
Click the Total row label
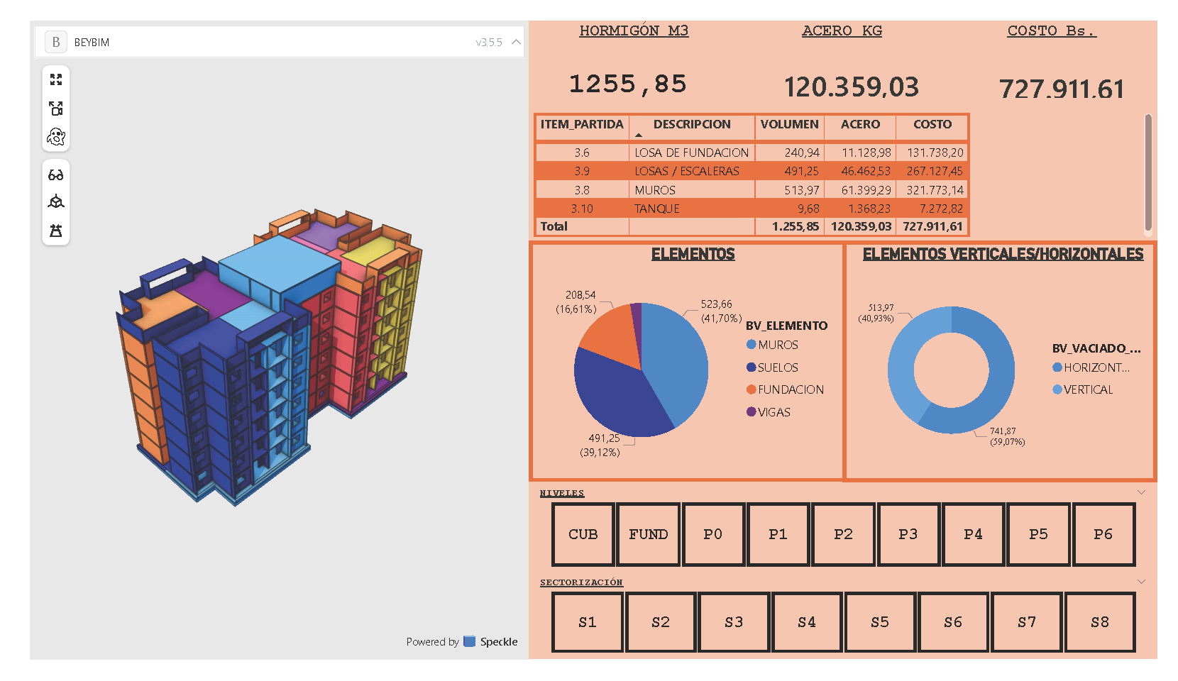click(x=554, y=226)
